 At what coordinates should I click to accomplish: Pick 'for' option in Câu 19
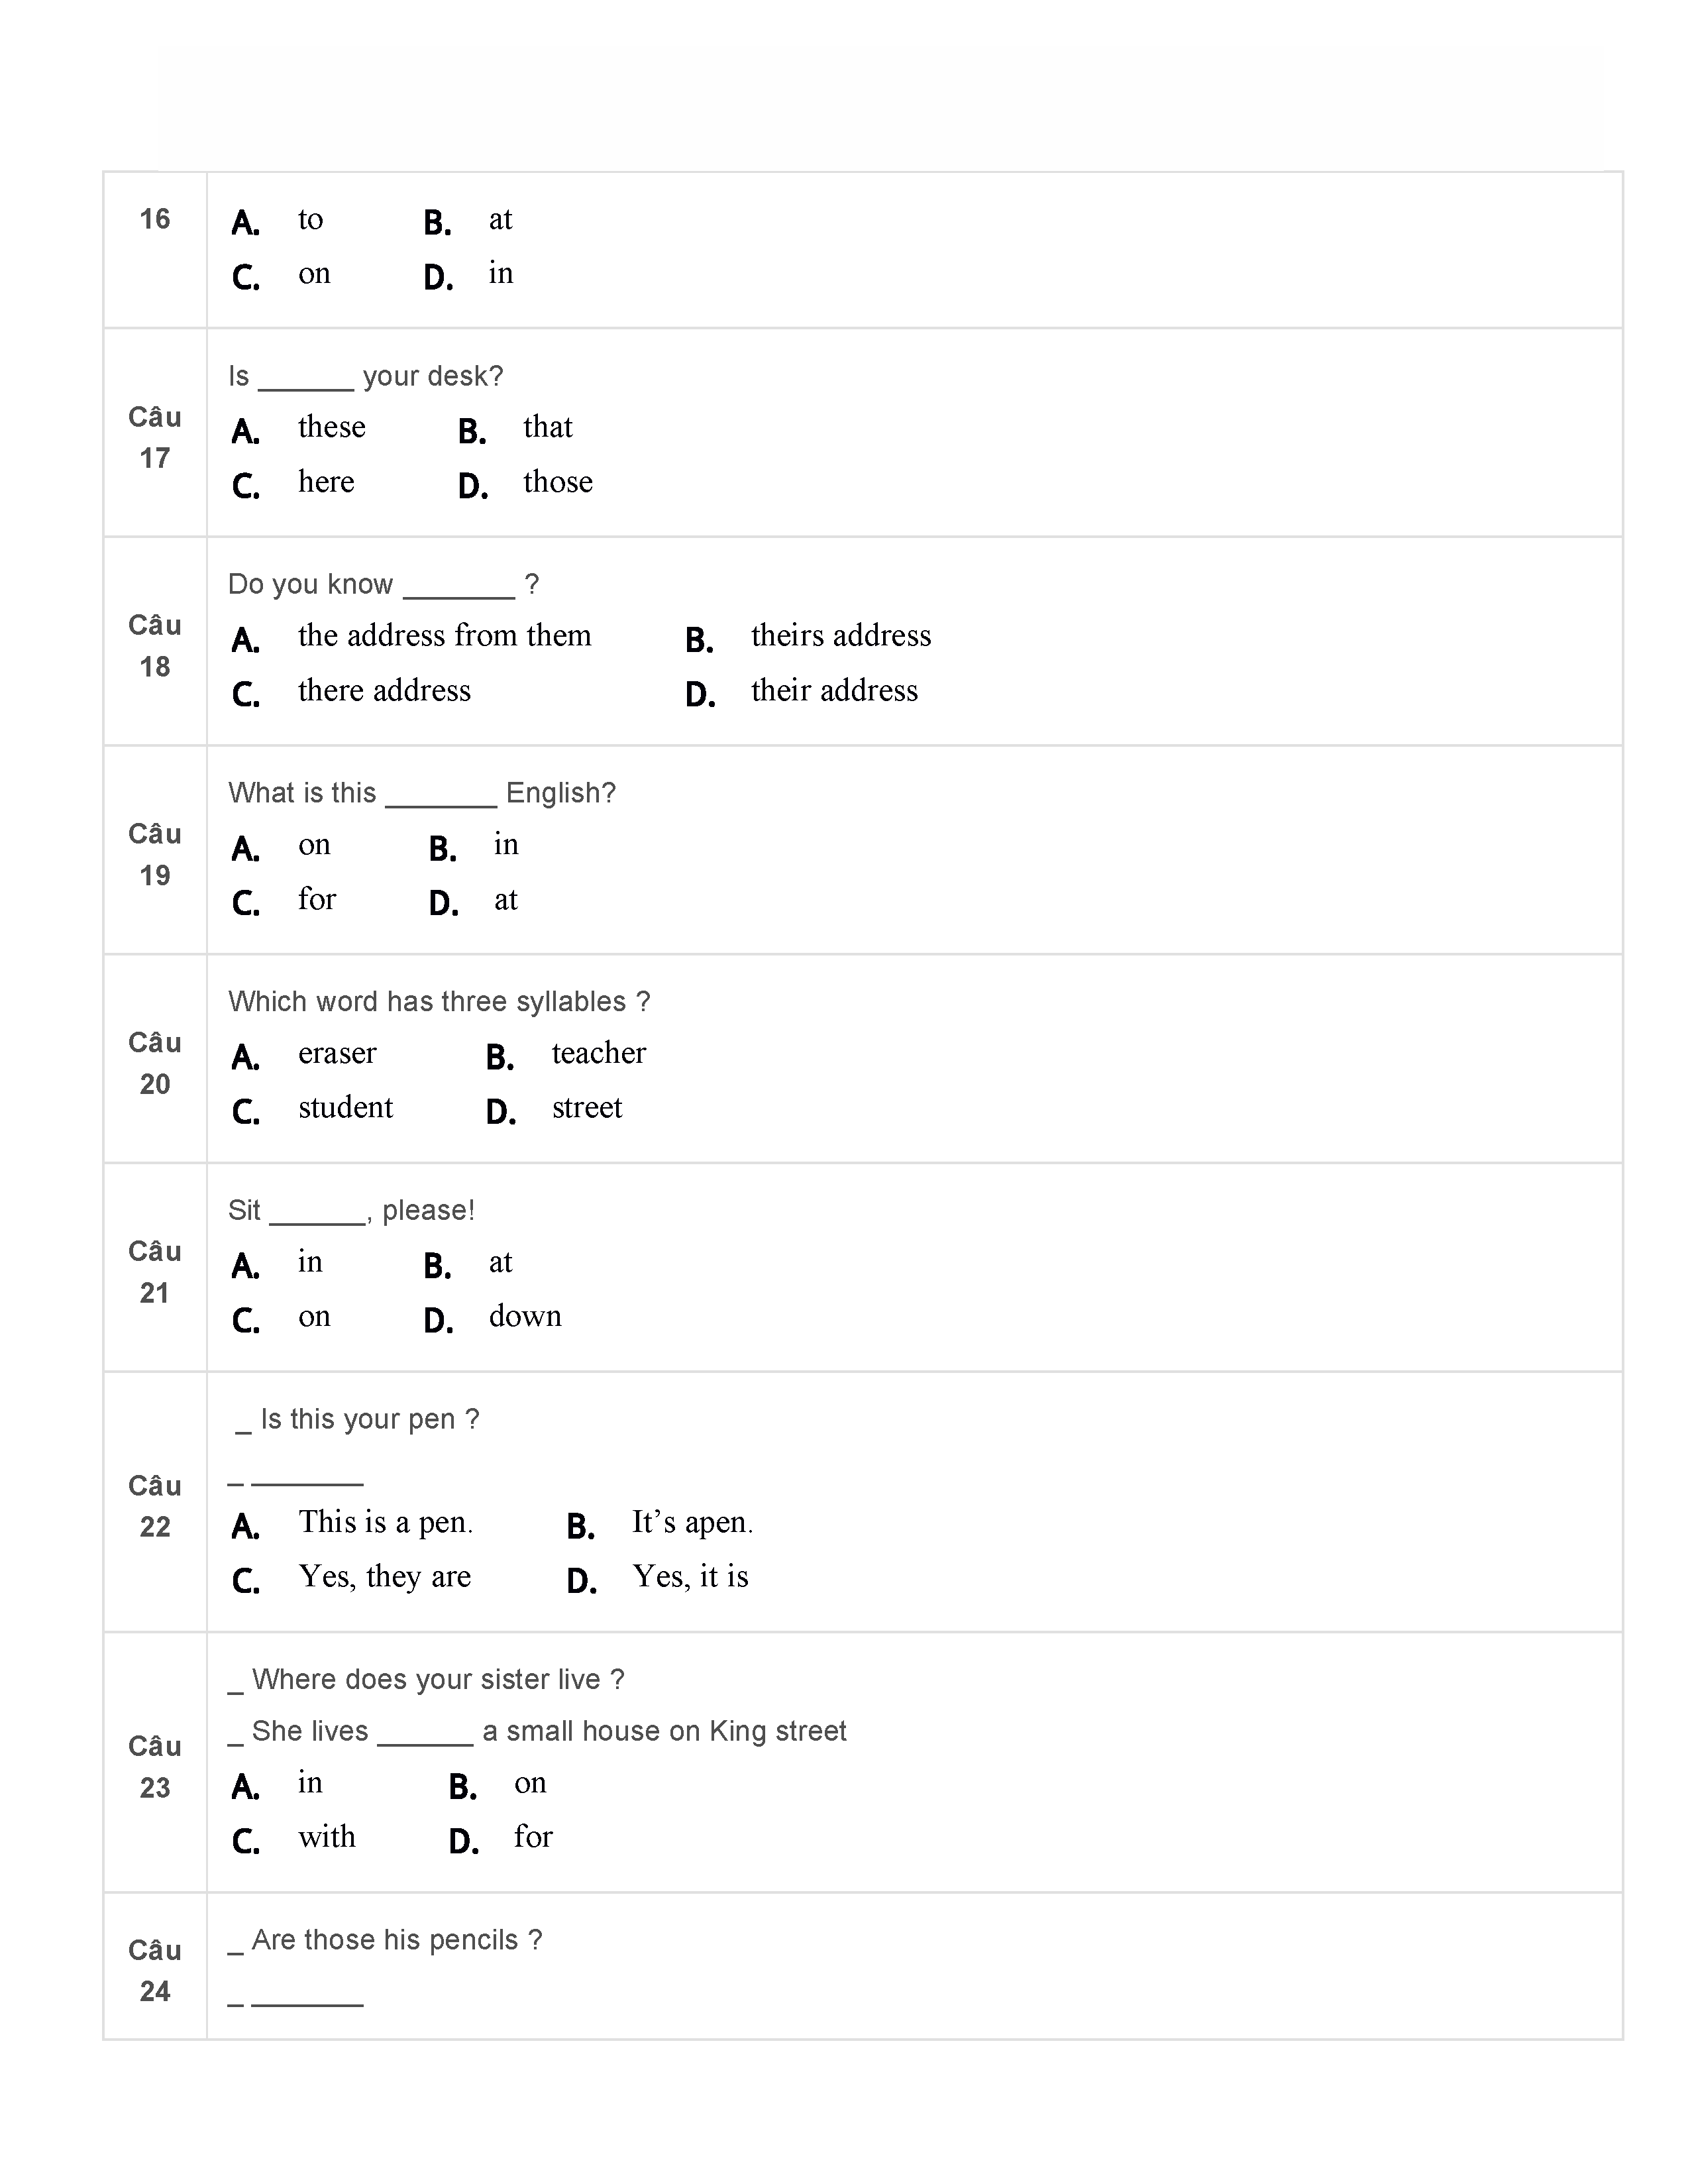pyautogui.click(x=317, y=900)
